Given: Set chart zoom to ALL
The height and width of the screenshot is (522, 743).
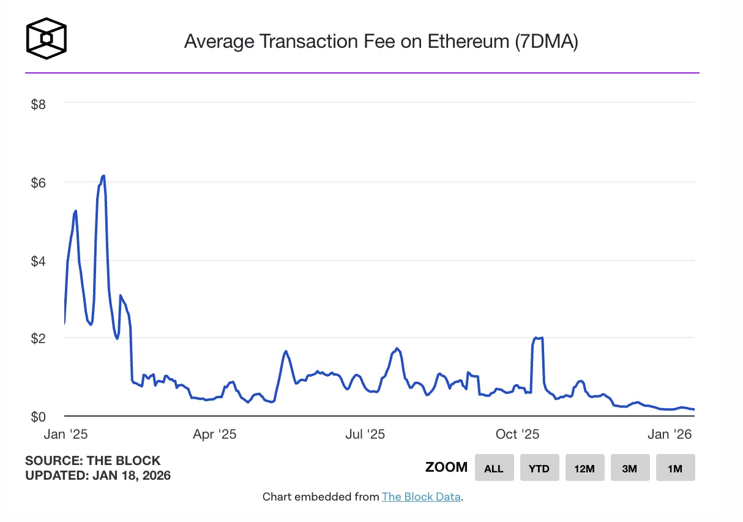Looking at the screenshot, I should click(494, 468).
